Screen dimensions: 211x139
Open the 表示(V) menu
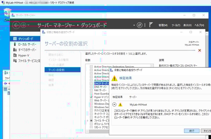tap(187, 25)
